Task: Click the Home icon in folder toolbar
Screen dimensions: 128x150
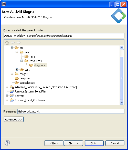Action: [x=7, y=43]
